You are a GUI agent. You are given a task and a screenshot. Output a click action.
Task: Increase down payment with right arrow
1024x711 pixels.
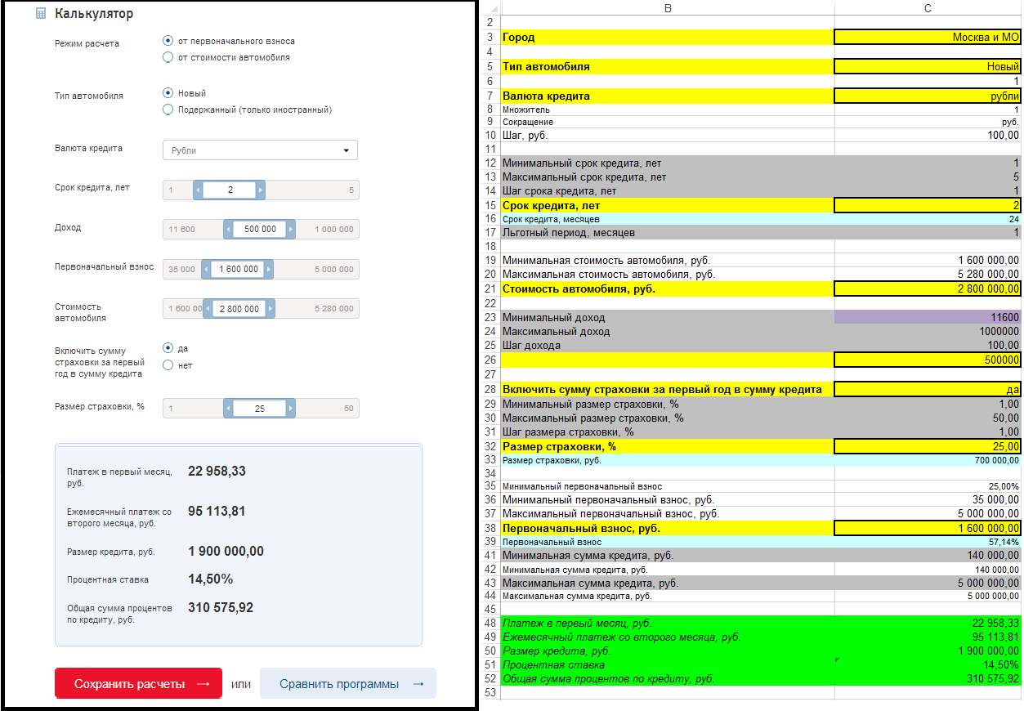pyautogui.click(x=269, y=269)
